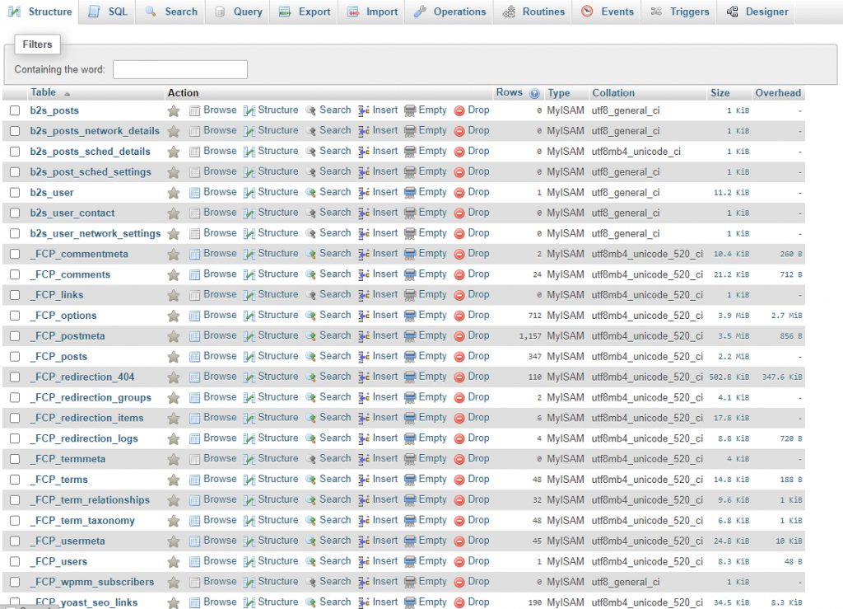843x609 pixels.
Task: Click the Structure icon for _FCP_posts row
Action: tap(249, 357)
